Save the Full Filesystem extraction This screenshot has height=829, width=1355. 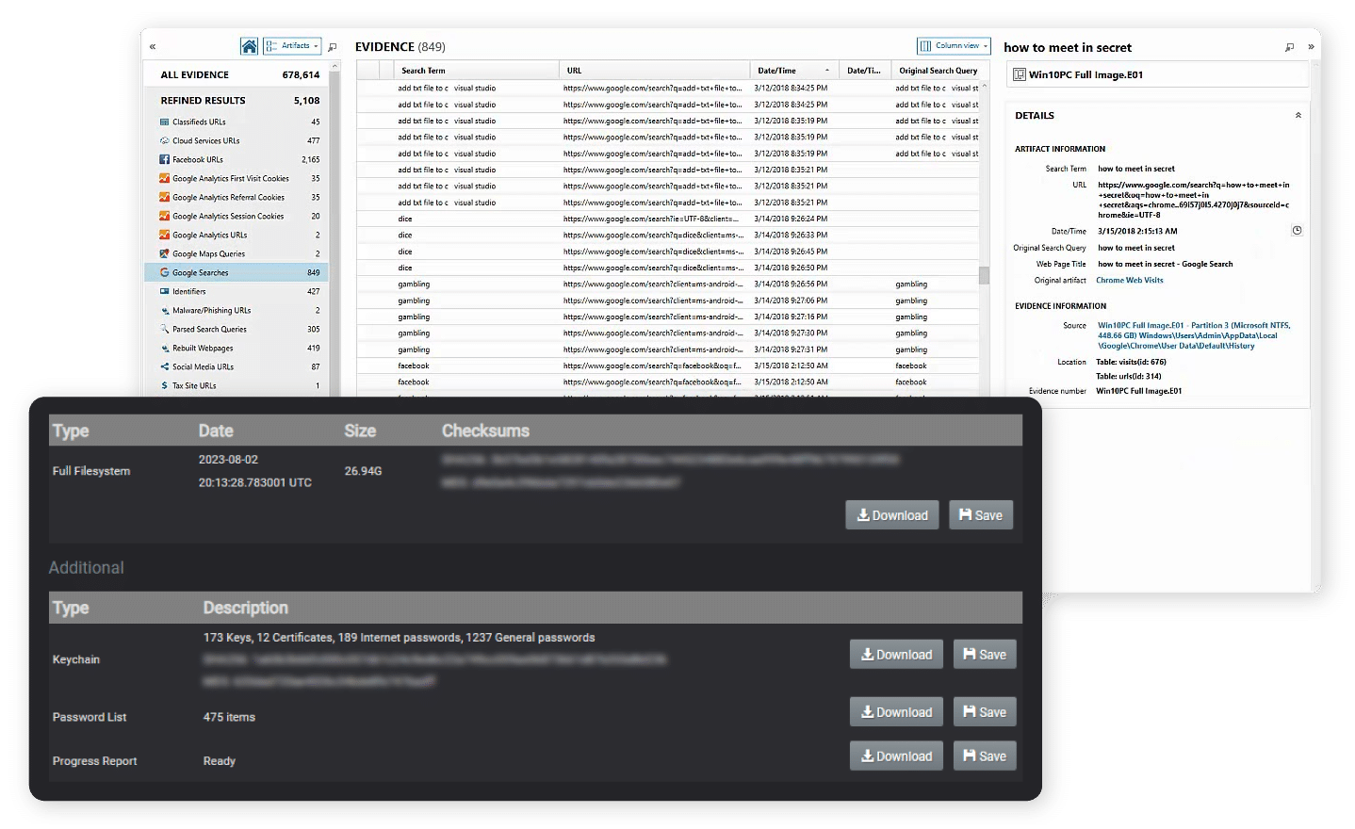pos(981,515)
